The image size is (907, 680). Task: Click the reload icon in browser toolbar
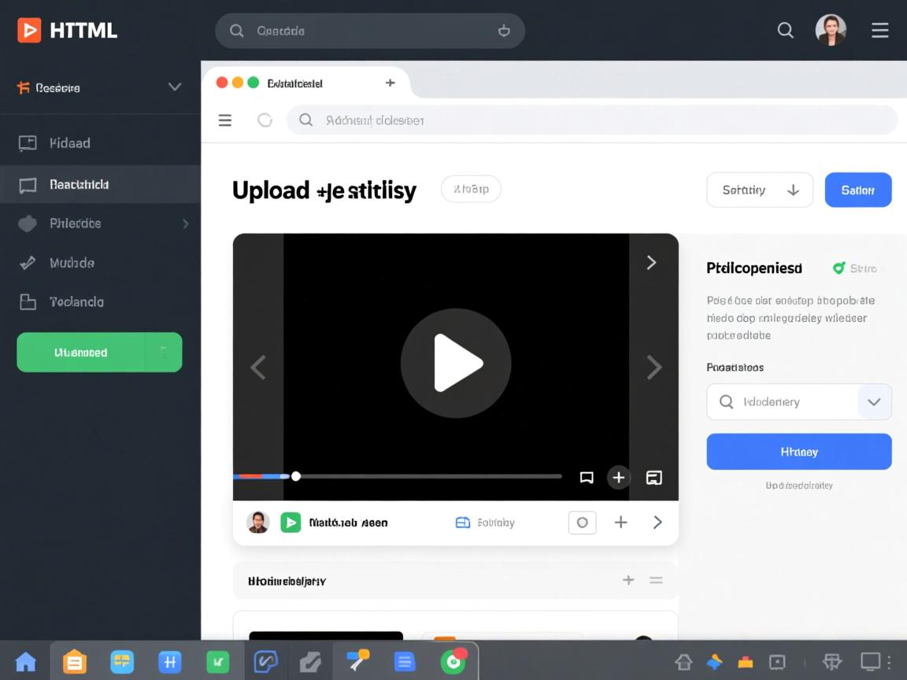(x=265, y=120)
